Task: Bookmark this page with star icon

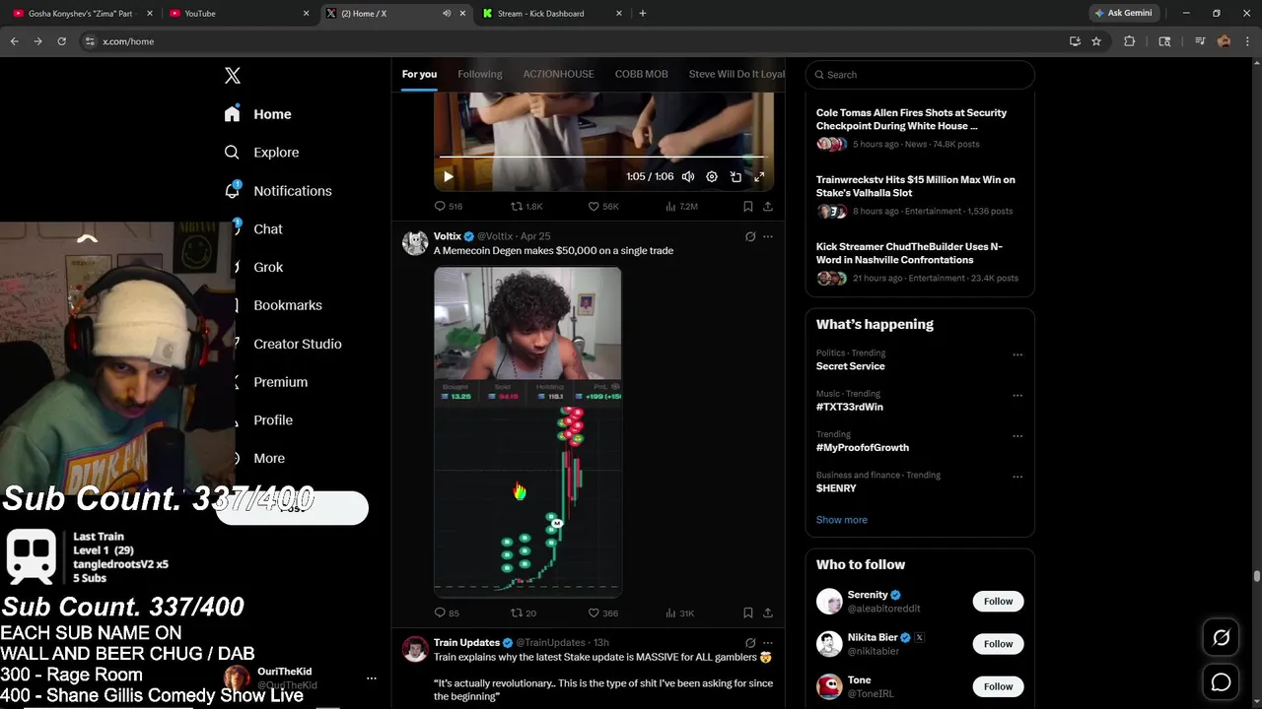Action: click(x=1096, y=41)
